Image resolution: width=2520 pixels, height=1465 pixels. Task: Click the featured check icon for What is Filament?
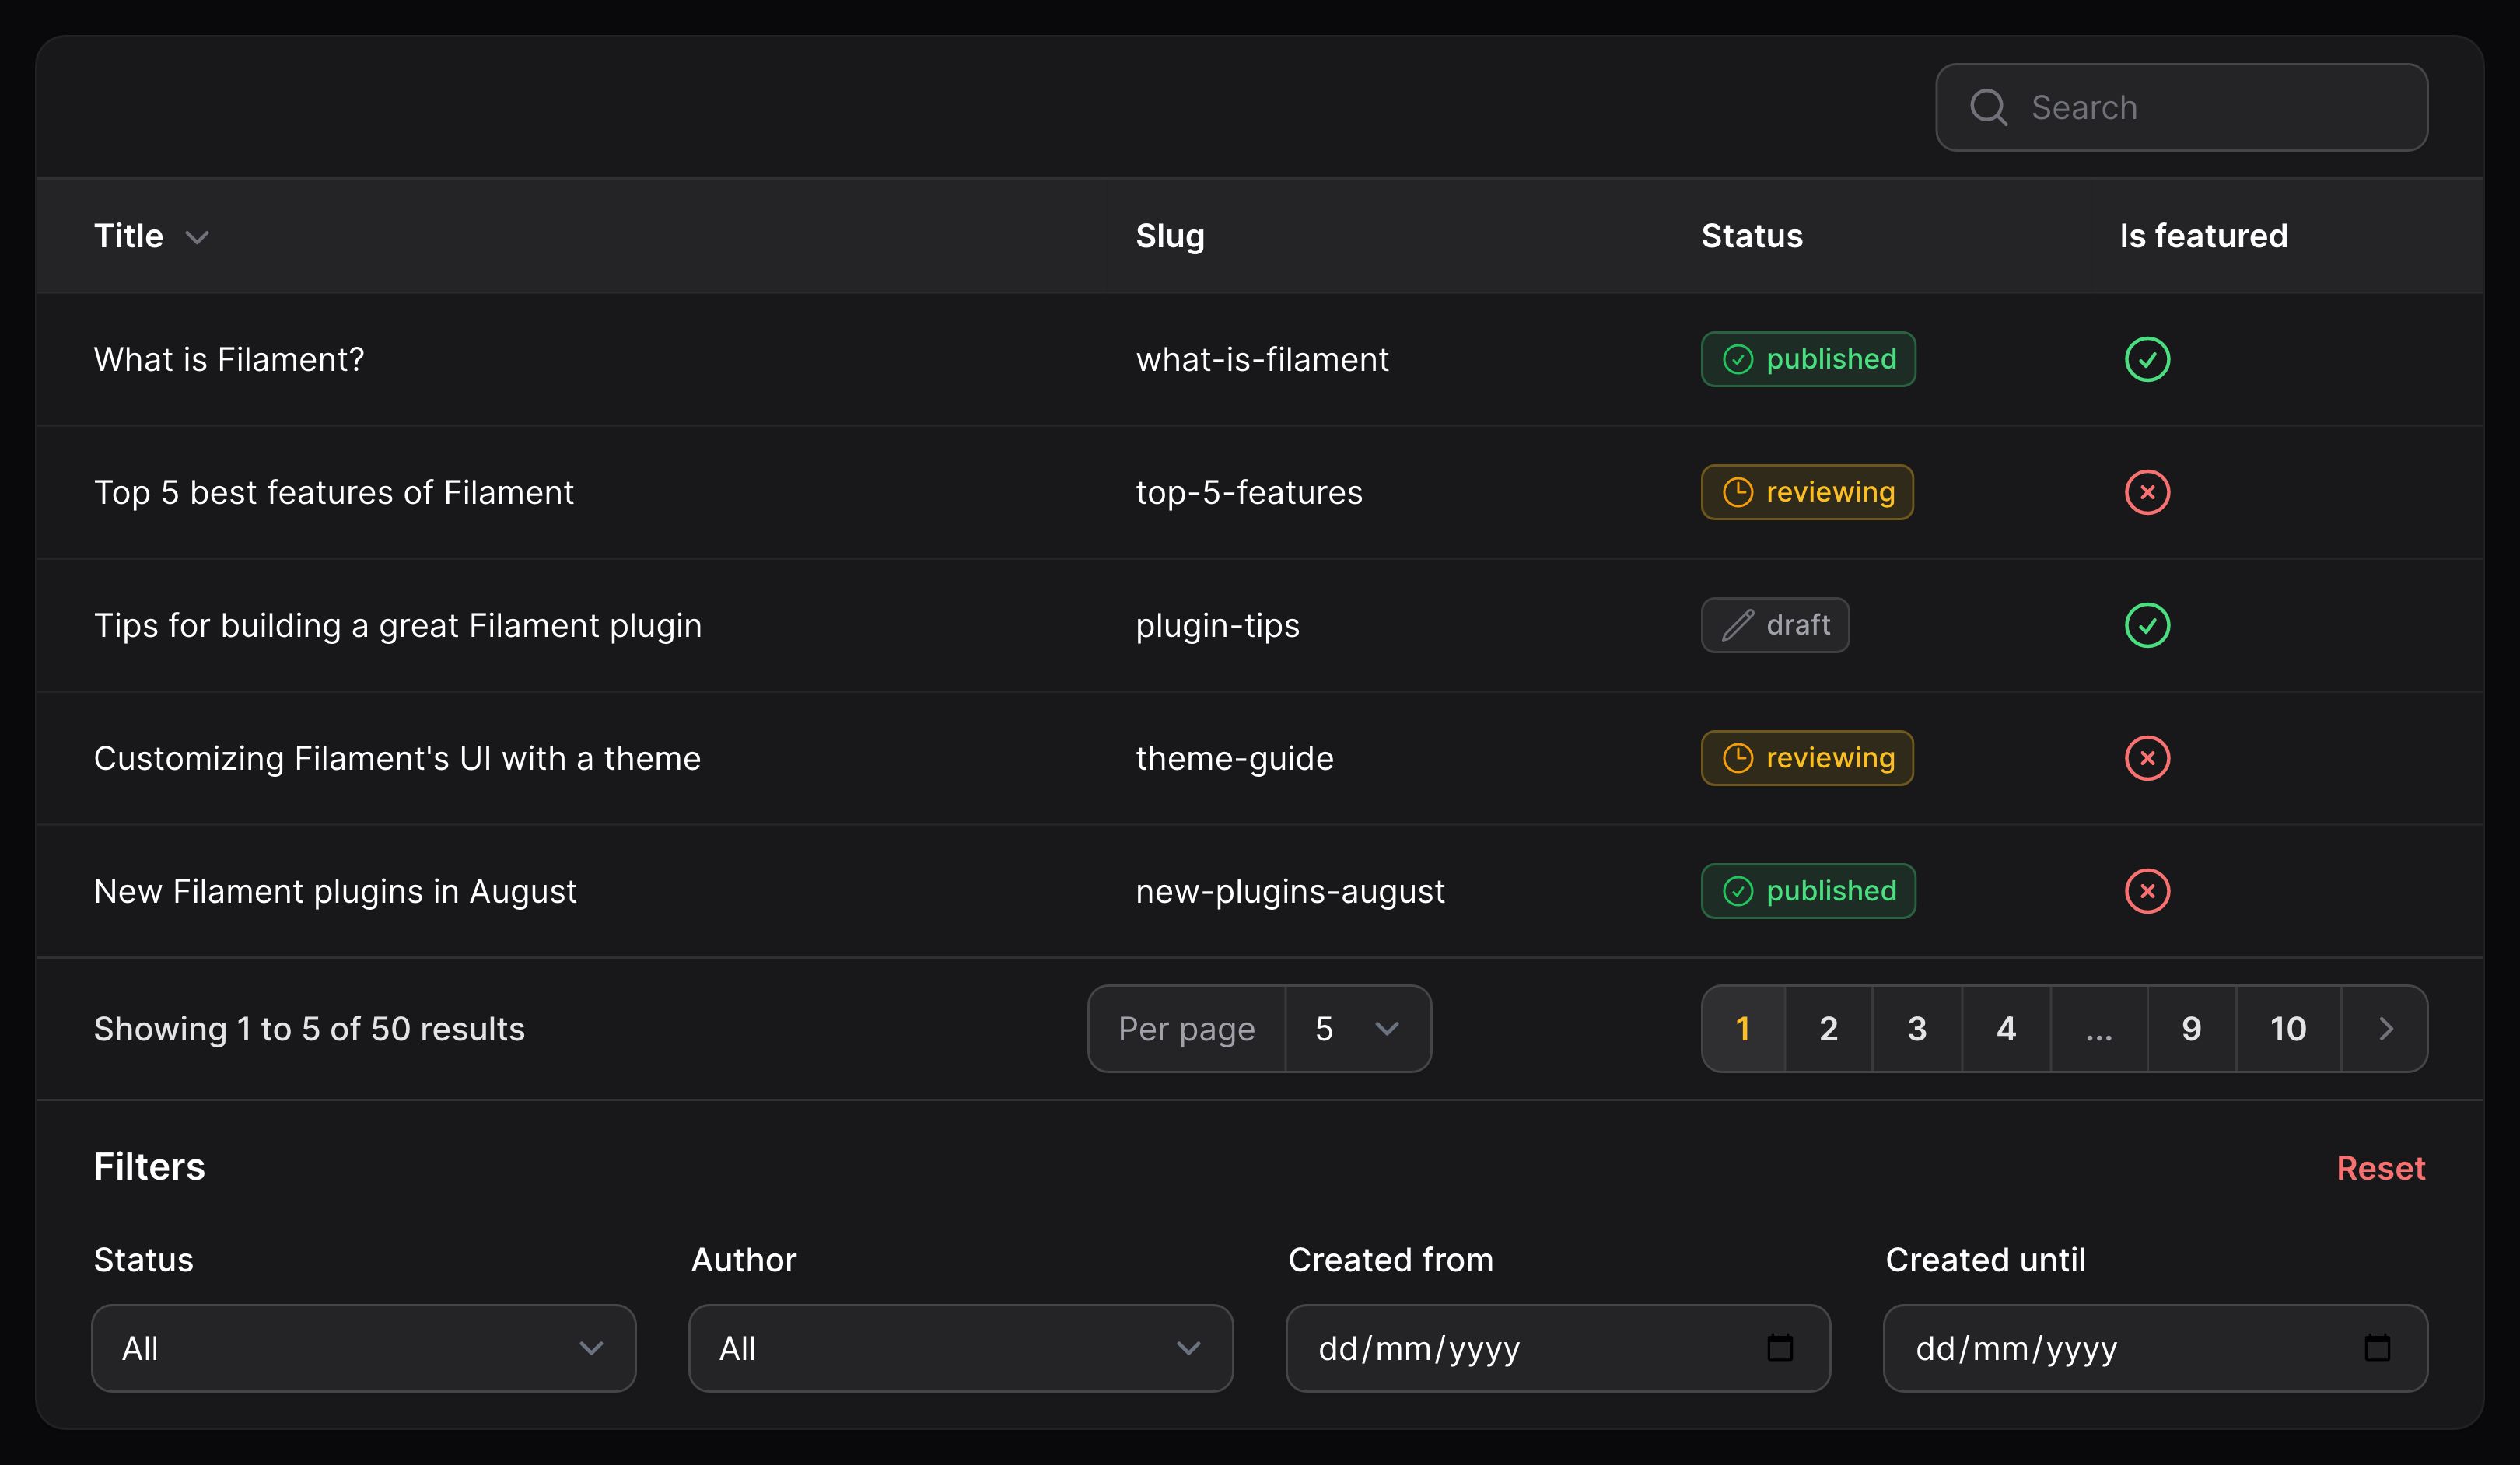(x=2147, y=359)
